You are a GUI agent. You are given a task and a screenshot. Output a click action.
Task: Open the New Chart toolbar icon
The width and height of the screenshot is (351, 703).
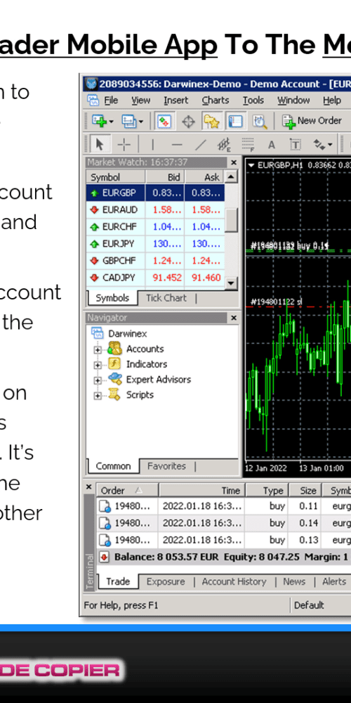[98, 121]
